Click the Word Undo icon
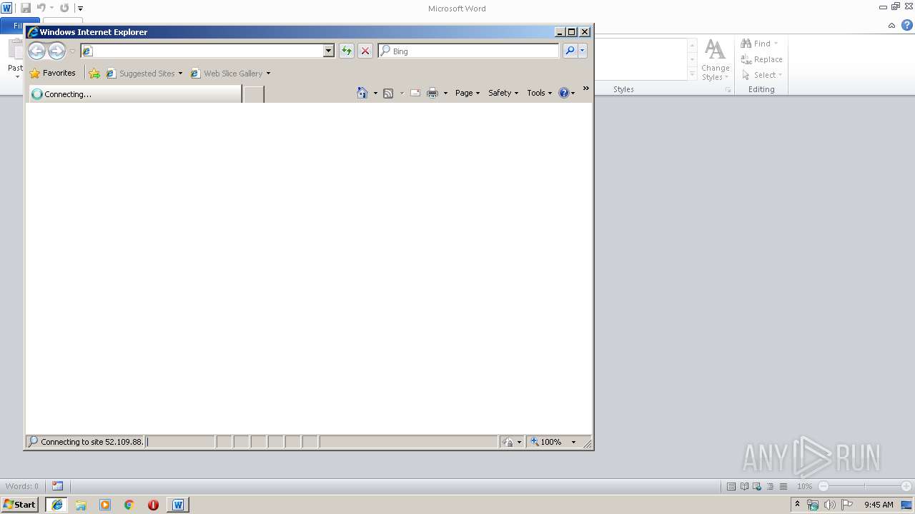The width and height of the screenshot is (915, 514). 41,8
